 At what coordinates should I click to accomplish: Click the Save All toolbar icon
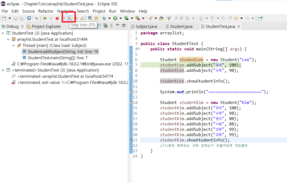pyautogui.click(x=22, y=18)
